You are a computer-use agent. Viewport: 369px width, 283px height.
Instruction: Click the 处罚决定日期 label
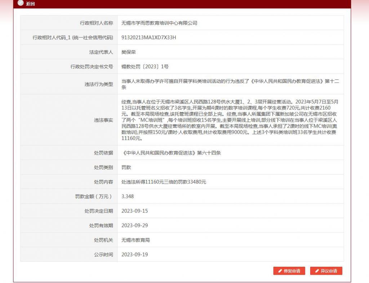[x=99, y=211]
